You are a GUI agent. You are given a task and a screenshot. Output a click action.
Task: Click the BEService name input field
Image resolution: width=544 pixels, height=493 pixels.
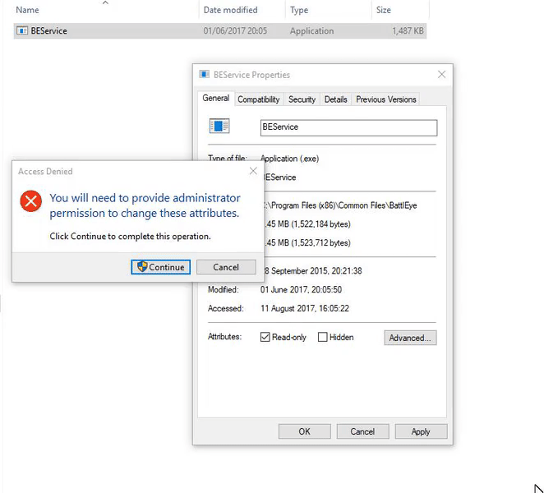click(x=348, y=127)
